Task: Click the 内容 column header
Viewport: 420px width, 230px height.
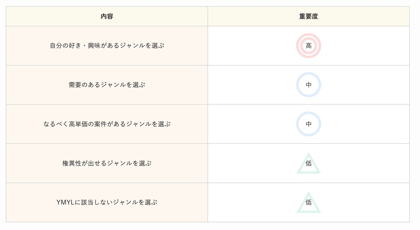Action: (x=107, y=17)
